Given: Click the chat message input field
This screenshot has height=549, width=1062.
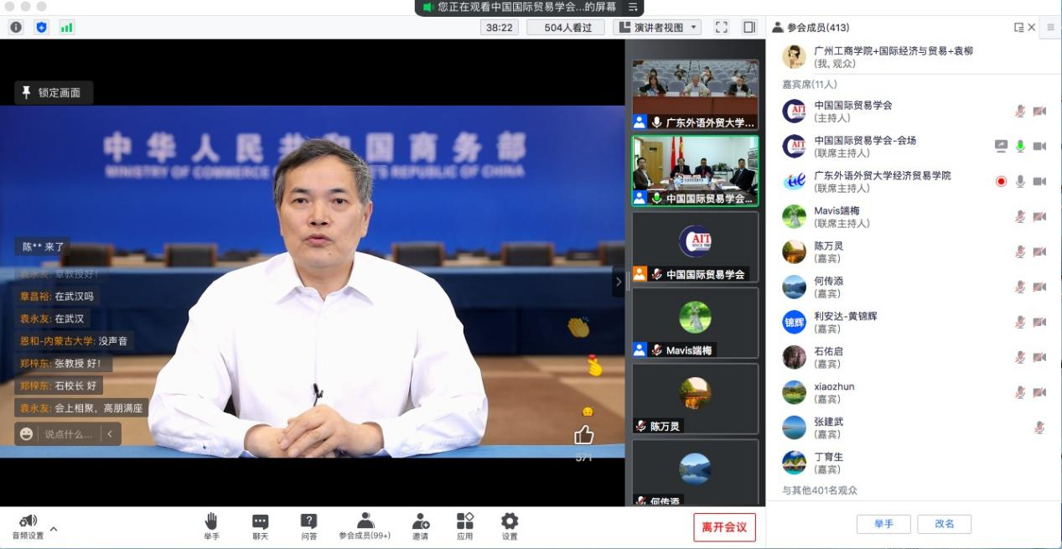Looking at the screenshot, I should point(69,434).
